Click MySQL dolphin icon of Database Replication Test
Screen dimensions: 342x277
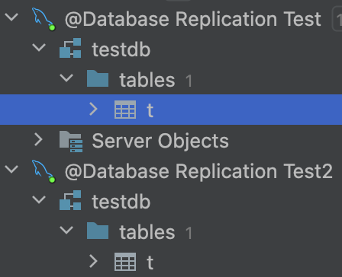(44, 19)
